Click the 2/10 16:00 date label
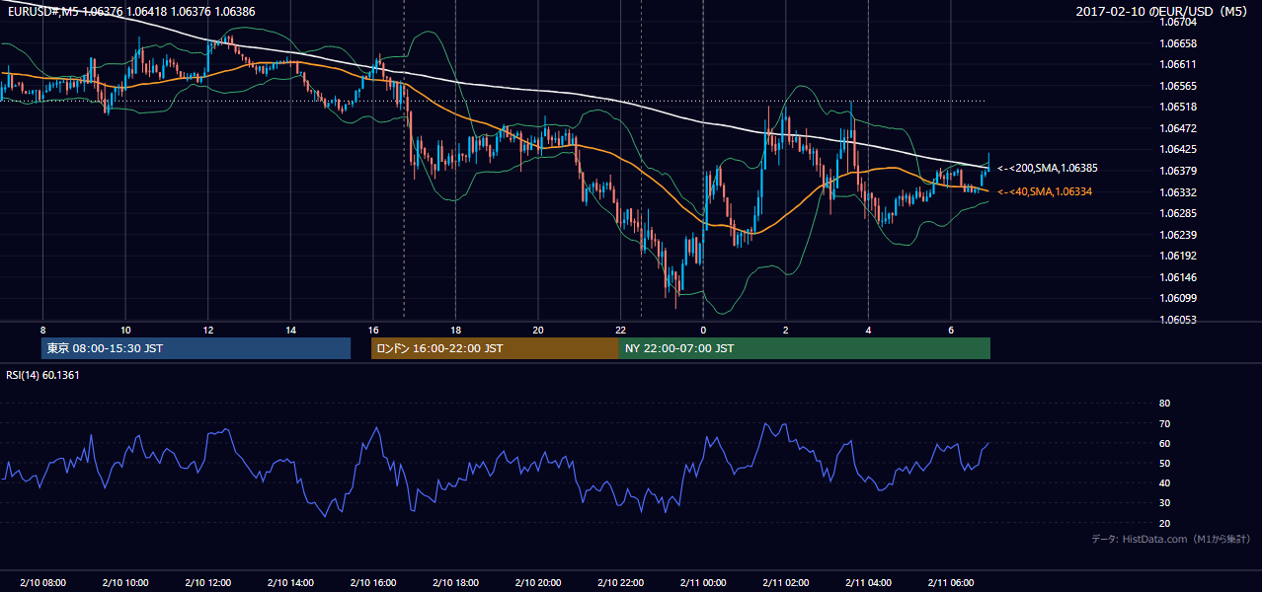The image size is (1262, 592). point(373,582)
